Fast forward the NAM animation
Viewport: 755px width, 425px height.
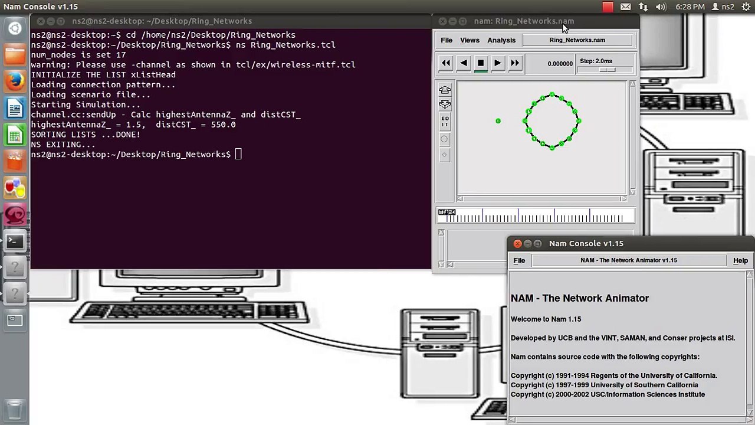point(515,63)
